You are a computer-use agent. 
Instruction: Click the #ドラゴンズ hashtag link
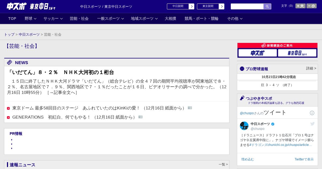pyautogui.click(x=258, y=145)
